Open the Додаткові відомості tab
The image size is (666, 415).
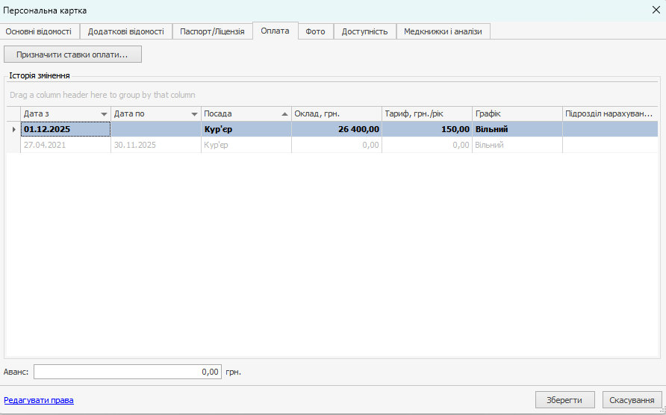click(125, 31)
